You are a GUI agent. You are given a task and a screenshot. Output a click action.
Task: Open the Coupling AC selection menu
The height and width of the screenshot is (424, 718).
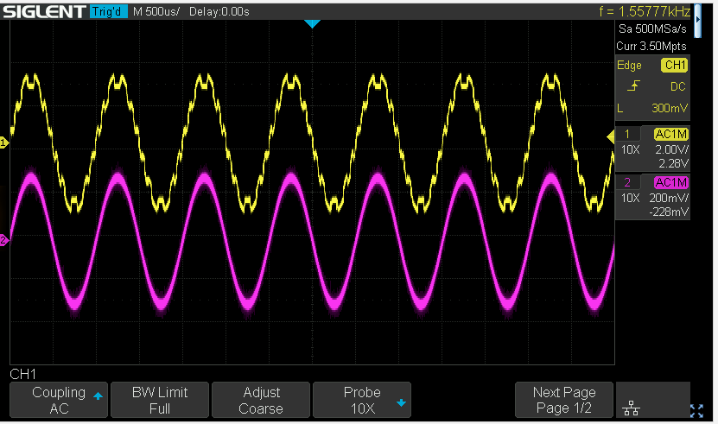tap(59, 400)
